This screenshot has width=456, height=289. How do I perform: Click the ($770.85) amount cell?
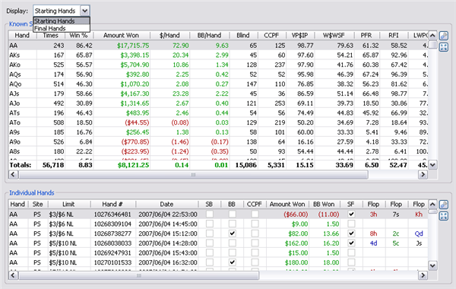click(135, 141)
